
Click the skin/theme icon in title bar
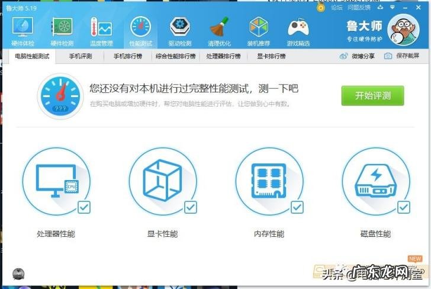click(381, 8)
